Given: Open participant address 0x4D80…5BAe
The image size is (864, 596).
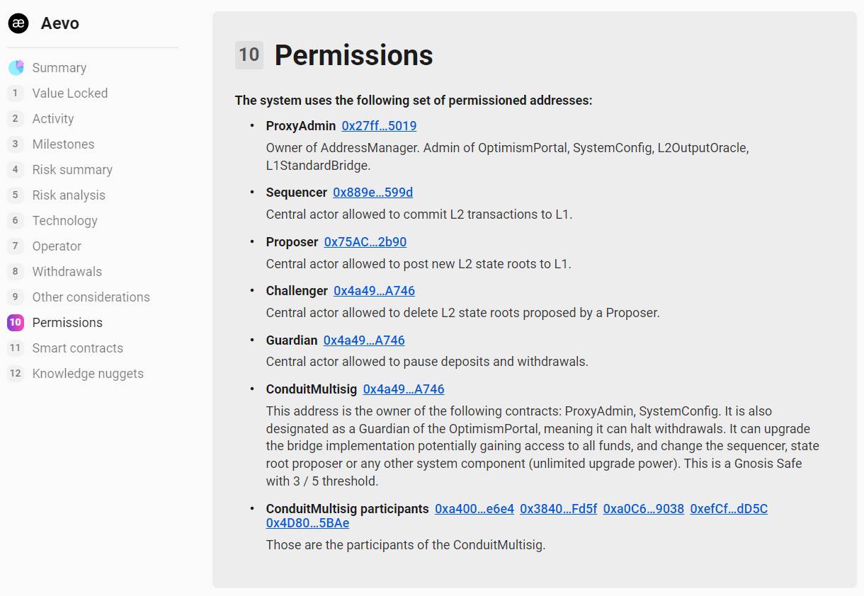Looking at the screenshot, I should tap(307, 523).
